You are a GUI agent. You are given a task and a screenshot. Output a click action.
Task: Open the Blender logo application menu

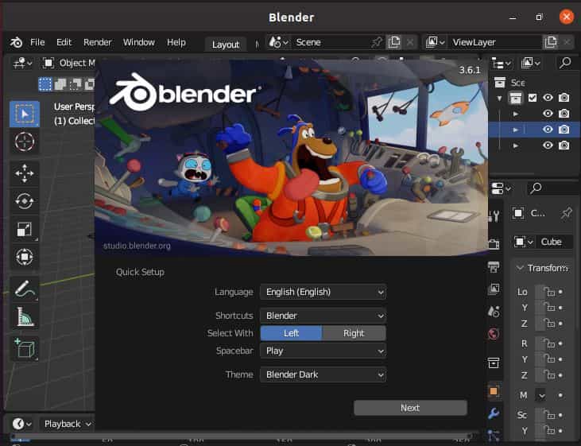[16, 42]
